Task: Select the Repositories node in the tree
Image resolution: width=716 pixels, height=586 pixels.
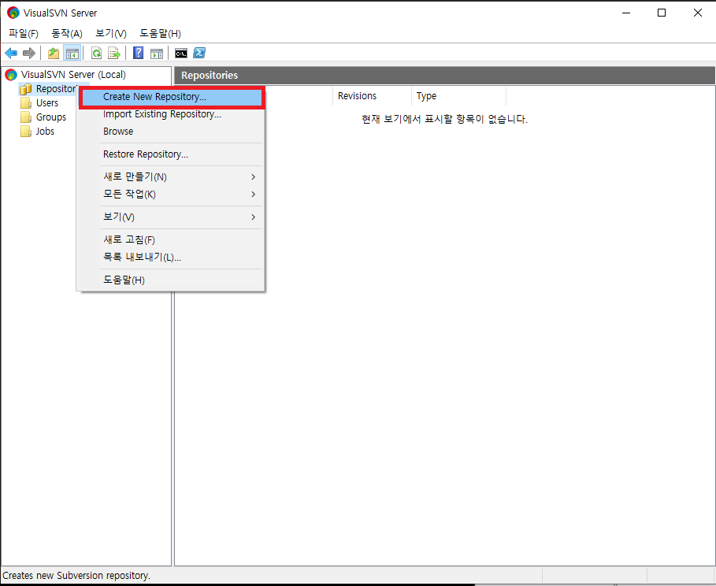Action: coord(56,88)
